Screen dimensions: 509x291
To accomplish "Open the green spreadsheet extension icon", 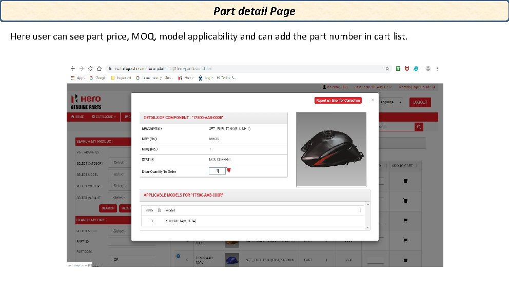I will (398, 69).
